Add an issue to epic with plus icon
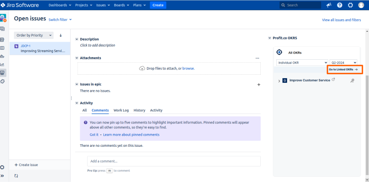The width and height of the screenshot is (369, 182). tap(259, 85)
